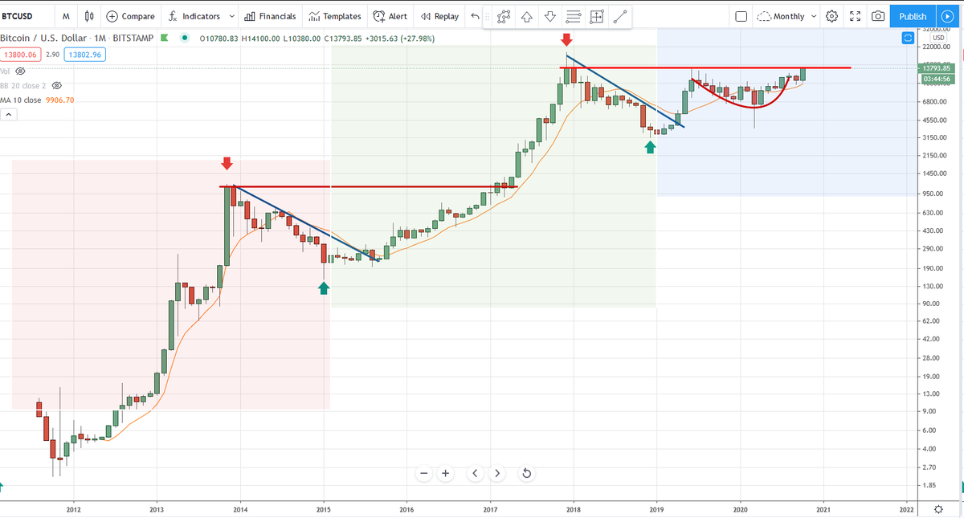Zoom in with the plus button

pos(445,473)
